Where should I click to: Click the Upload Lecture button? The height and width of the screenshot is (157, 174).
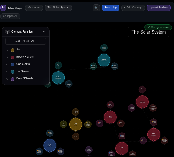[x=159, y=8]
